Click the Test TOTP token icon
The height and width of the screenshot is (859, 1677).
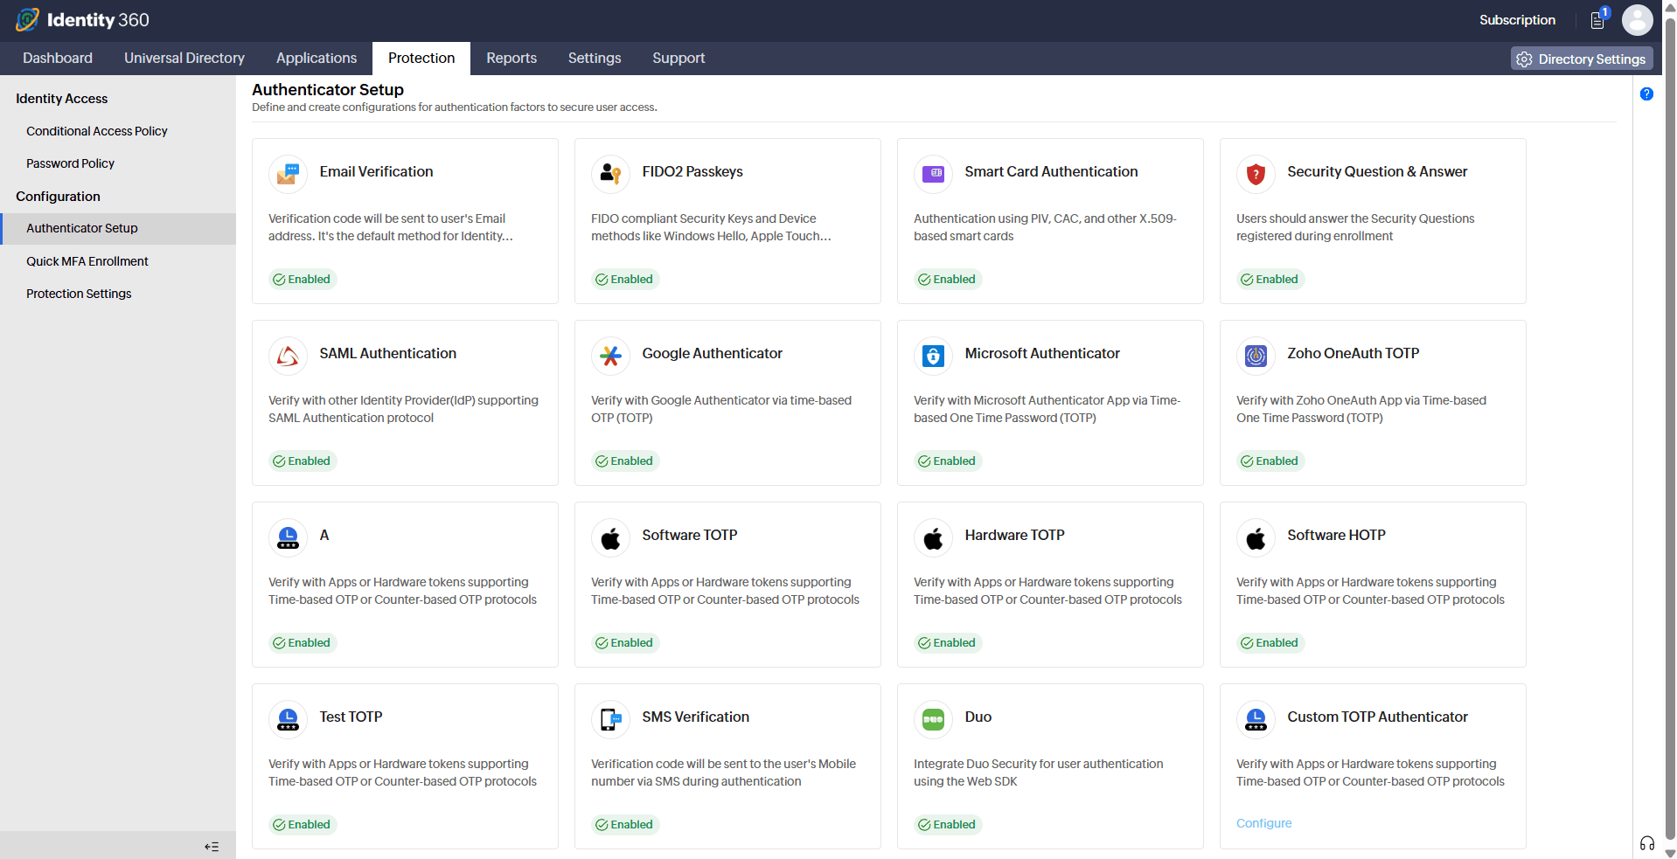(288, 719)
